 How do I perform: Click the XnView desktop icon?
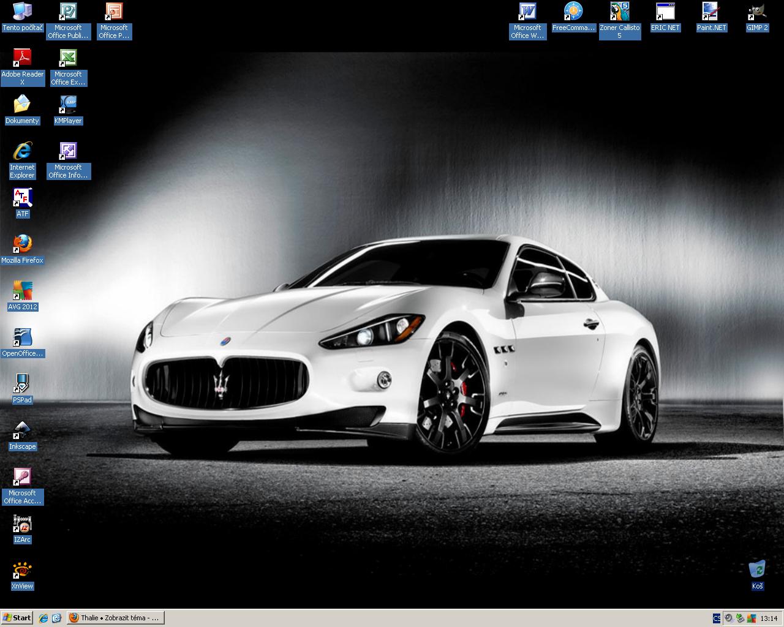[x=22, y=570]
